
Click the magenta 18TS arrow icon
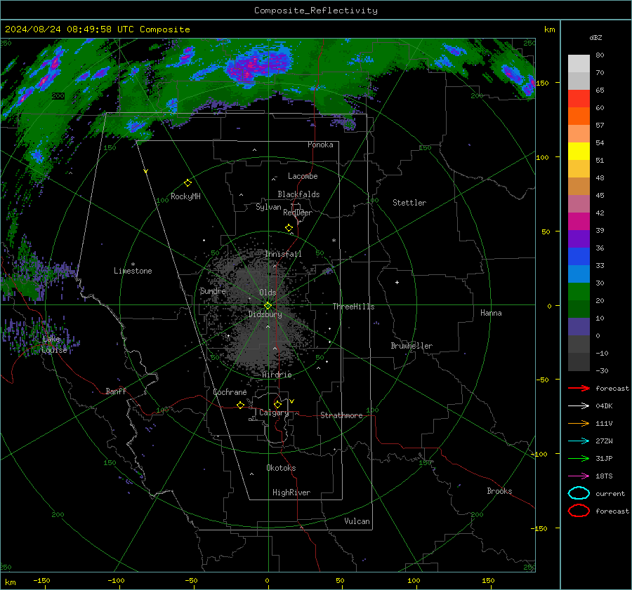pyautogui.click(x=579, y=476)
